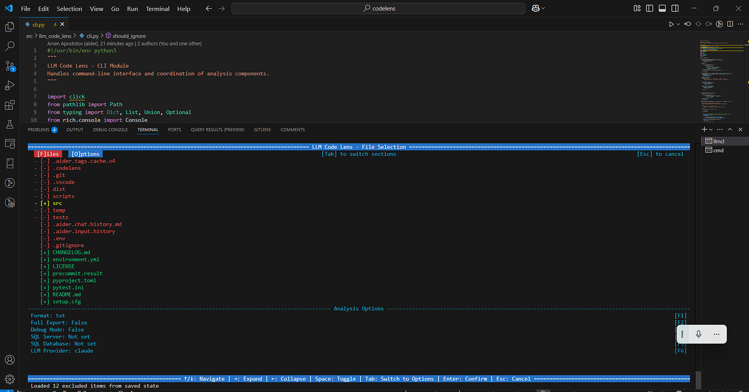Toggle inclusion of the .gitignore entry
749x392 pixels.
point(45,245)
